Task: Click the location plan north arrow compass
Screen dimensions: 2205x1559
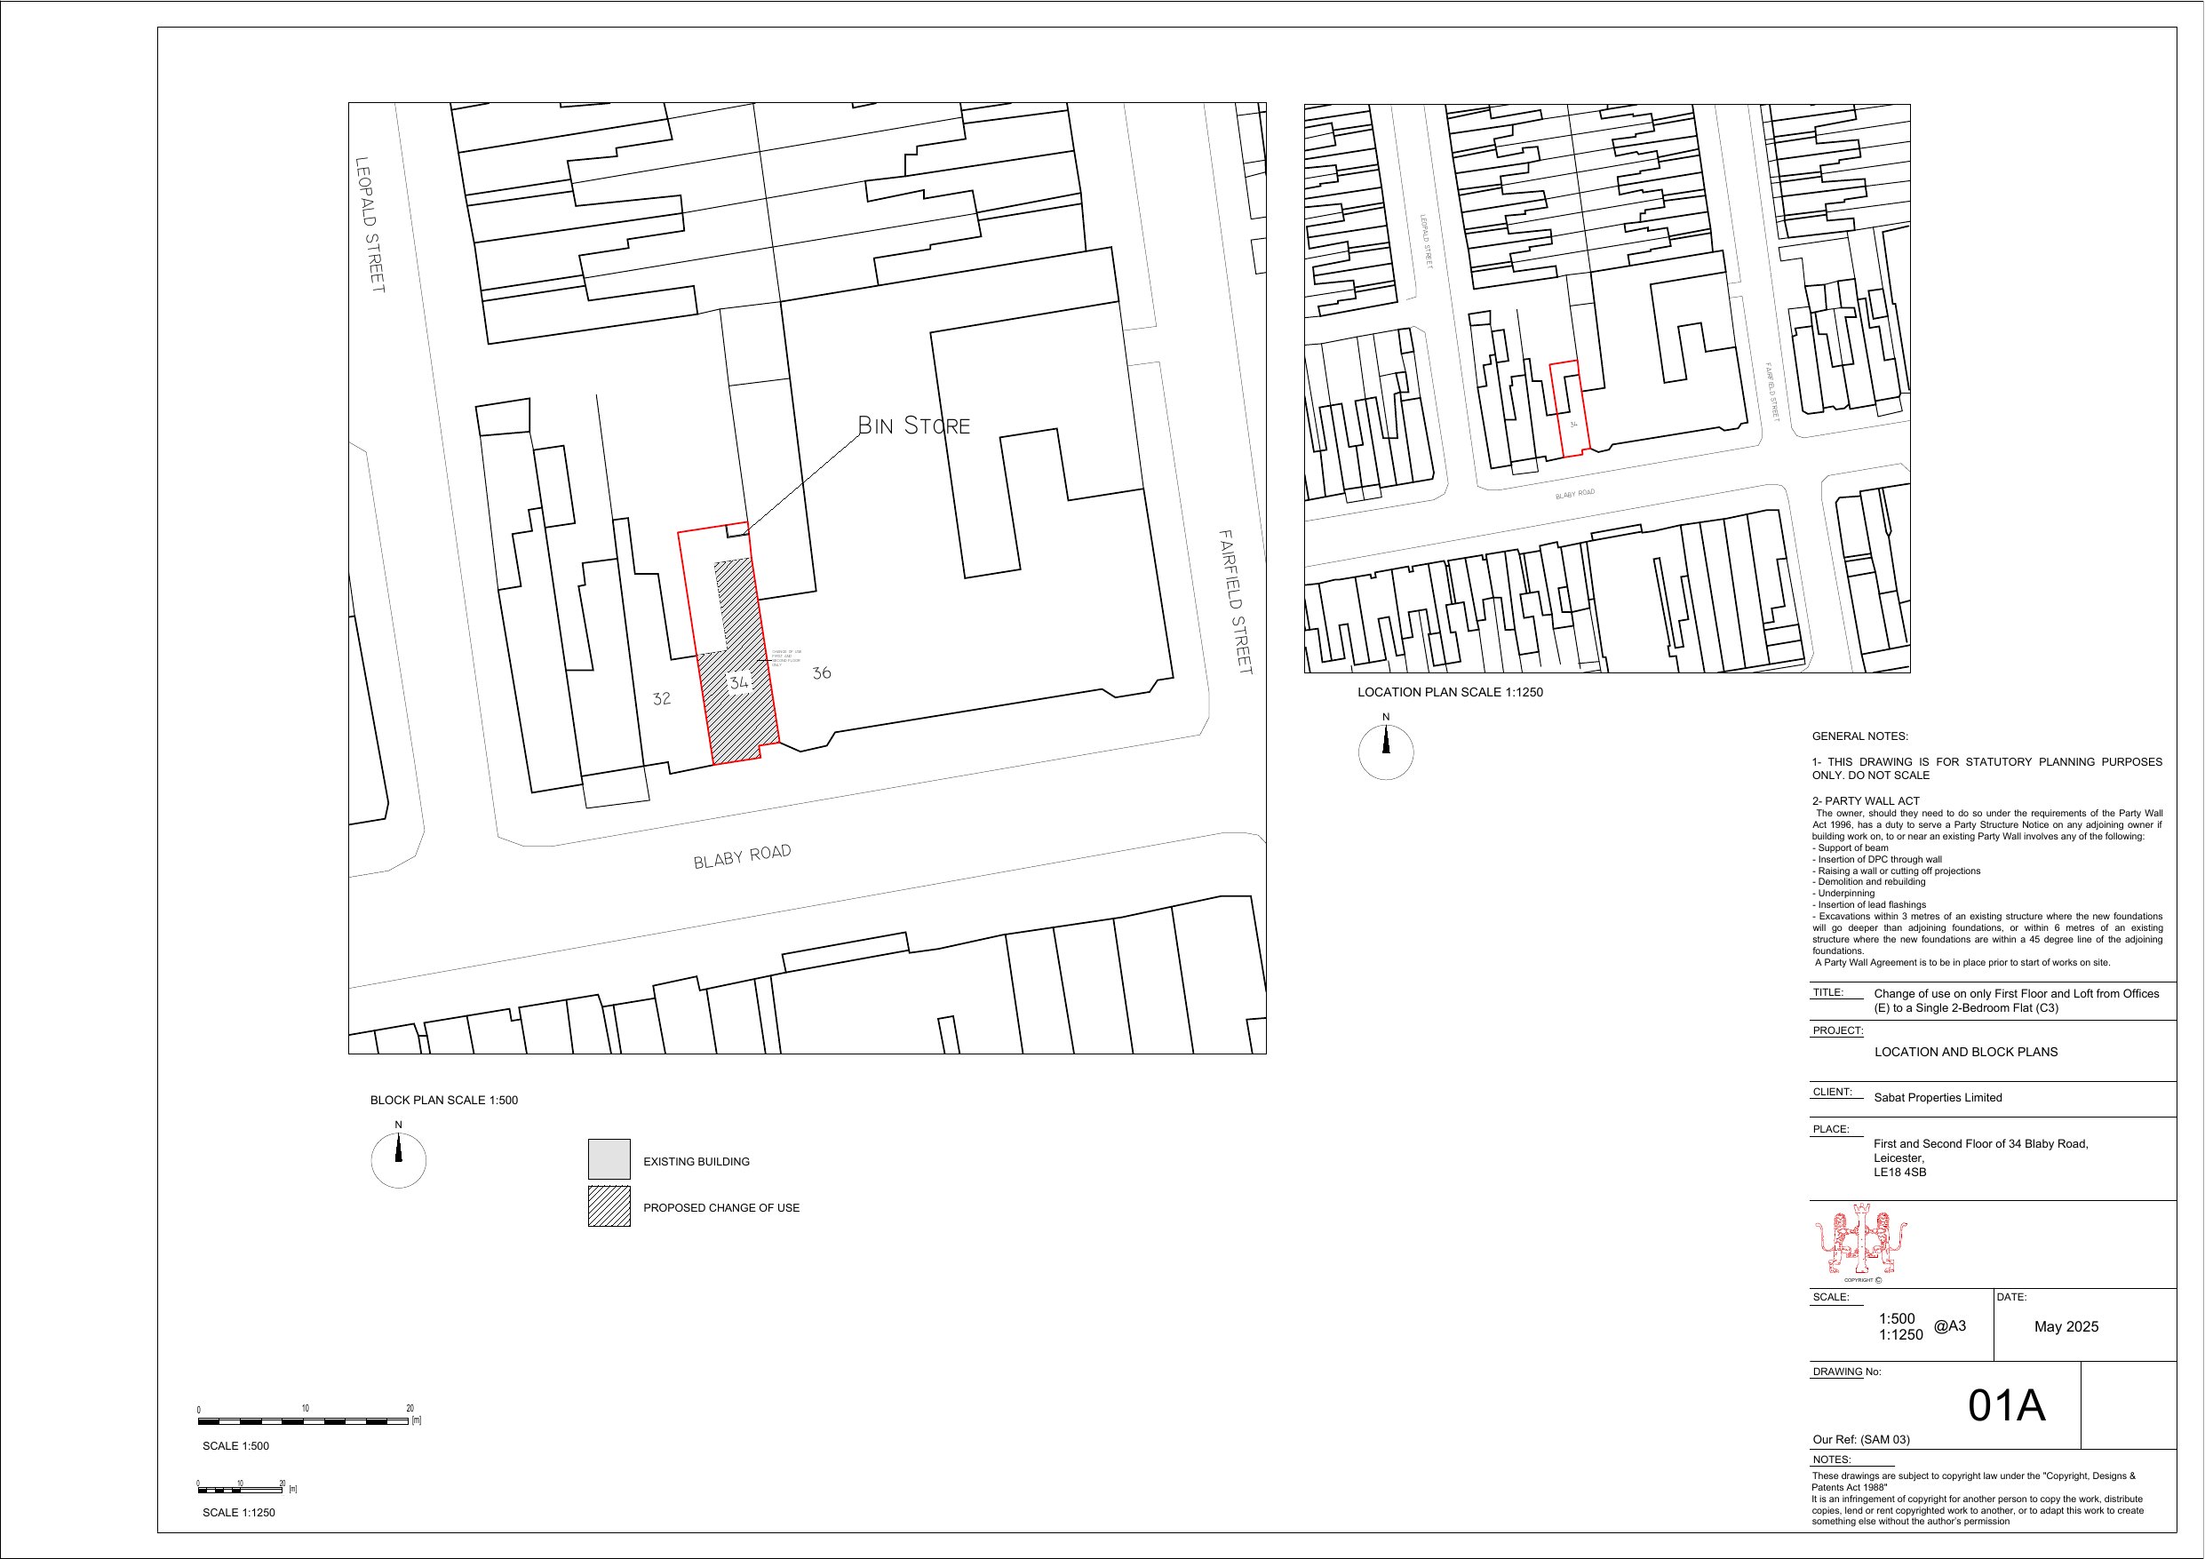Action: pyautogui.click(x=1386, y=752)
